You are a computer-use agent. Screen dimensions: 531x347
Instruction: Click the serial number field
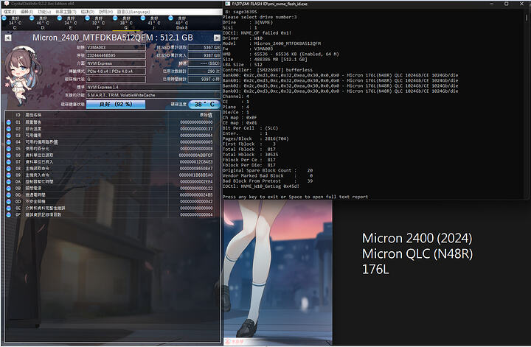116,55
